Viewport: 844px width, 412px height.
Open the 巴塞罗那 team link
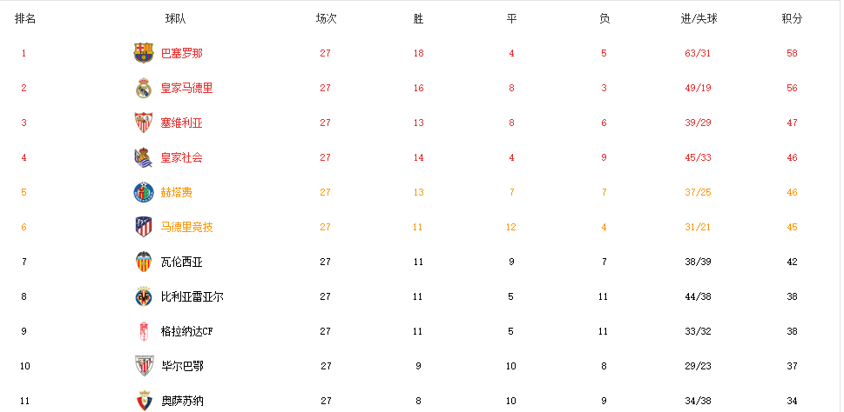181,53
